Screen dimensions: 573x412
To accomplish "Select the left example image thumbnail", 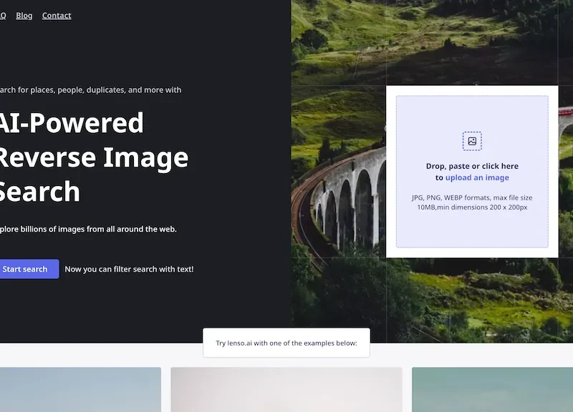I will (80, 390).
